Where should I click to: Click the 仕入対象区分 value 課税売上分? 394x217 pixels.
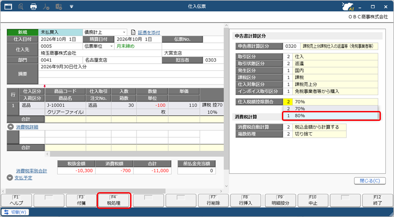335,84
